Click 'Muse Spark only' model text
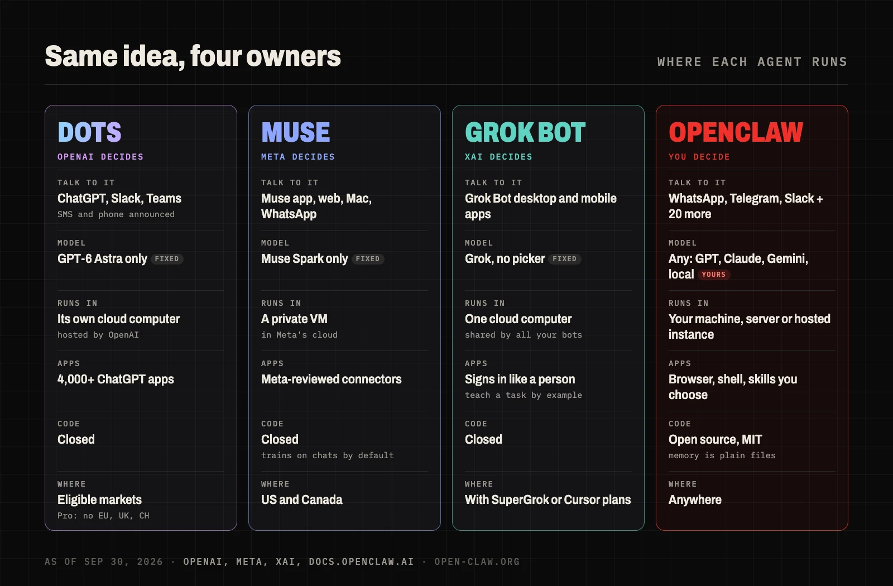Screen dimensions: 893x586 click(304, 259)
